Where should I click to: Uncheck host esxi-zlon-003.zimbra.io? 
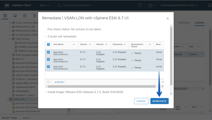pyautogui.click(x=48, y=52)
